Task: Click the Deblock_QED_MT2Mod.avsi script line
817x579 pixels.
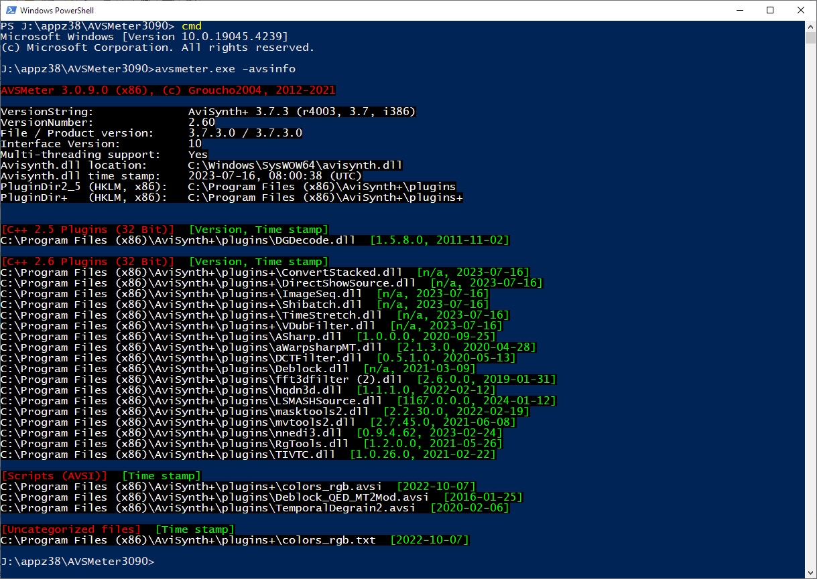Action: [x=262, y=497]
